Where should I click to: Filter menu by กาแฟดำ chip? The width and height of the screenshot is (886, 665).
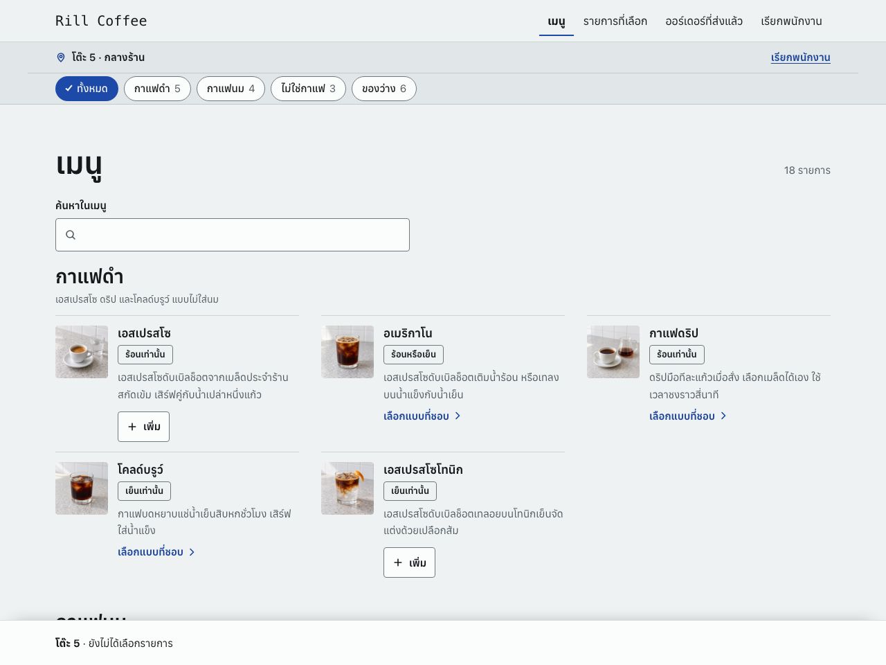coord(157,89)
